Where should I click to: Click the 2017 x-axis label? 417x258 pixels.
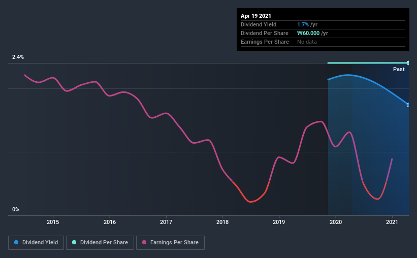tap(166, 222)
